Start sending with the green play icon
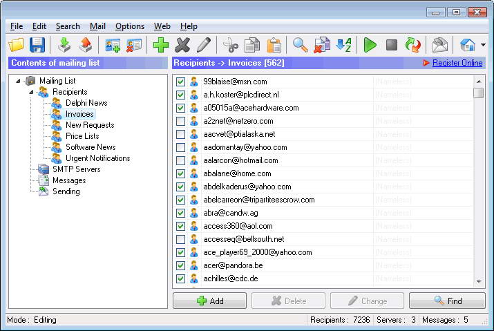This screenshot has width=494, height=331. pyautogui.click(x=370, y=45)
